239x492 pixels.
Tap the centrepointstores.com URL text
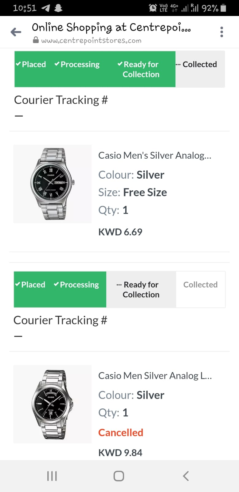click(91, 41)
